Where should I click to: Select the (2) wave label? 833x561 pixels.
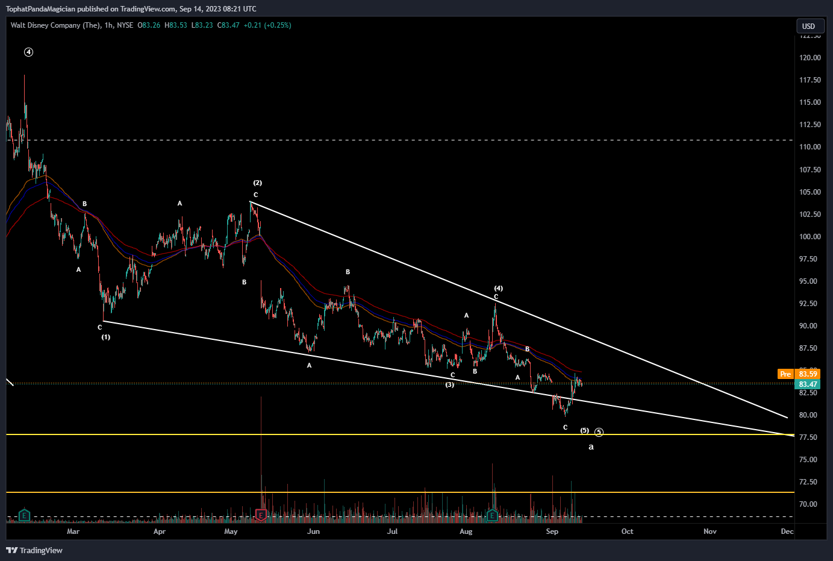(x=257, y=183)
